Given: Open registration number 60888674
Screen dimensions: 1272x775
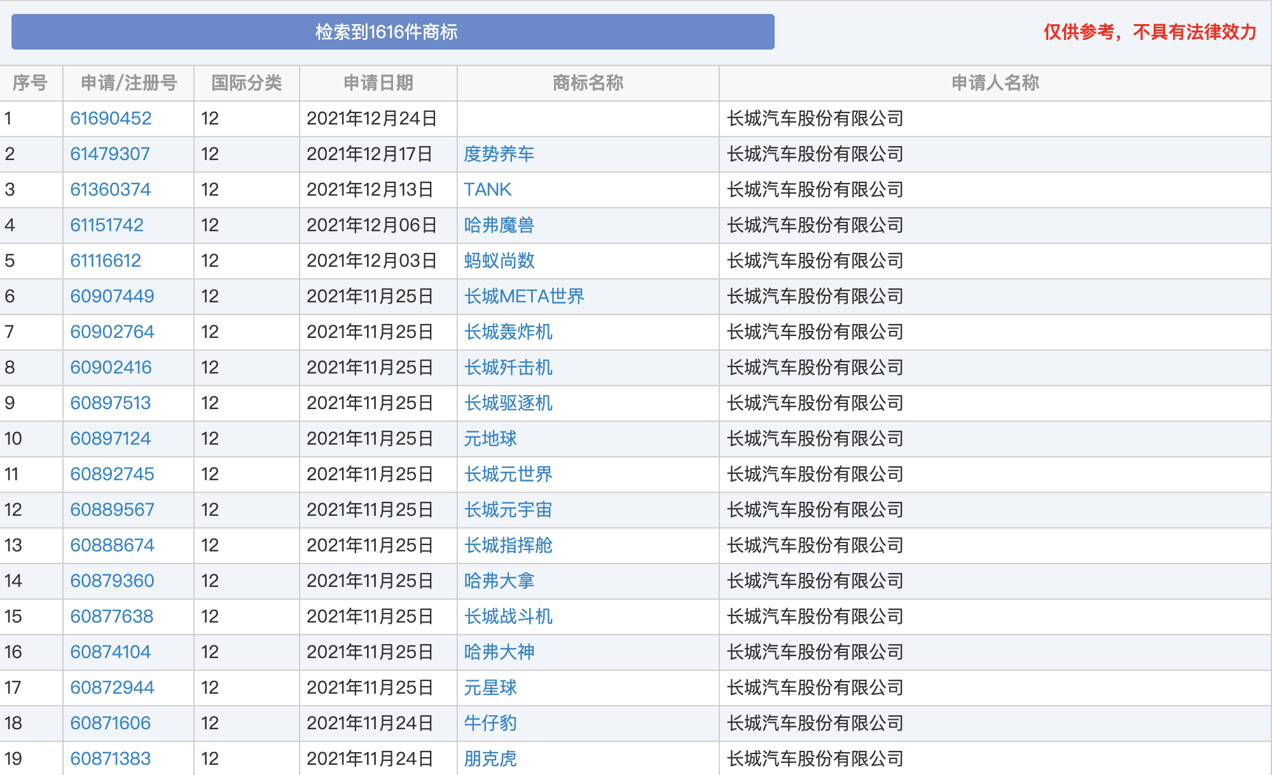Looking at the screenshot, I should click(112, 545).
